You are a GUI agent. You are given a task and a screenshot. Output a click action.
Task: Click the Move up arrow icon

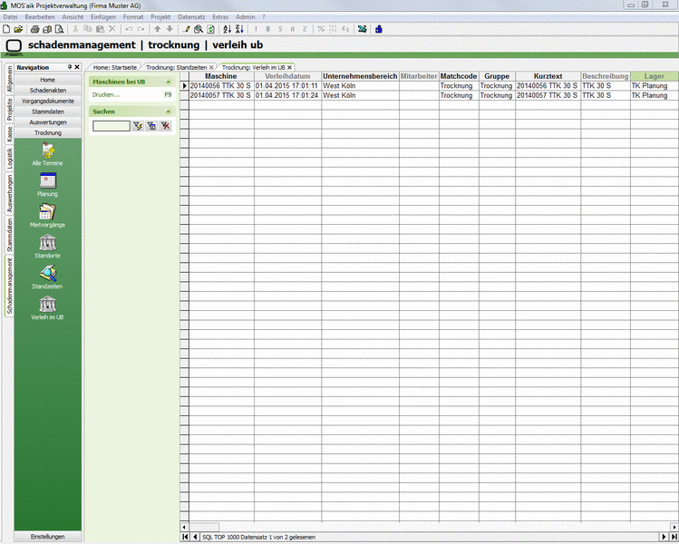point(158,29)
